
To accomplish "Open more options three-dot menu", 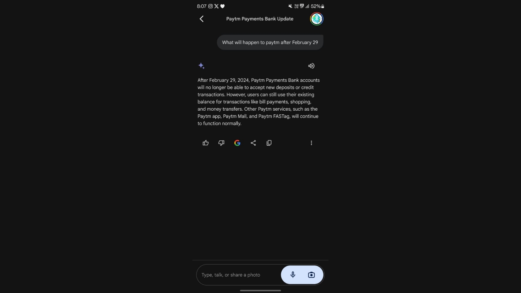I will coord(311,143).
